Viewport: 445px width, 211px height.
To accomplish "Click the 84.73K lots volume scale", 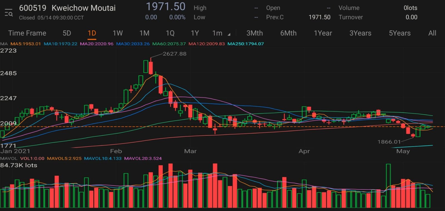I will (18, 165).
